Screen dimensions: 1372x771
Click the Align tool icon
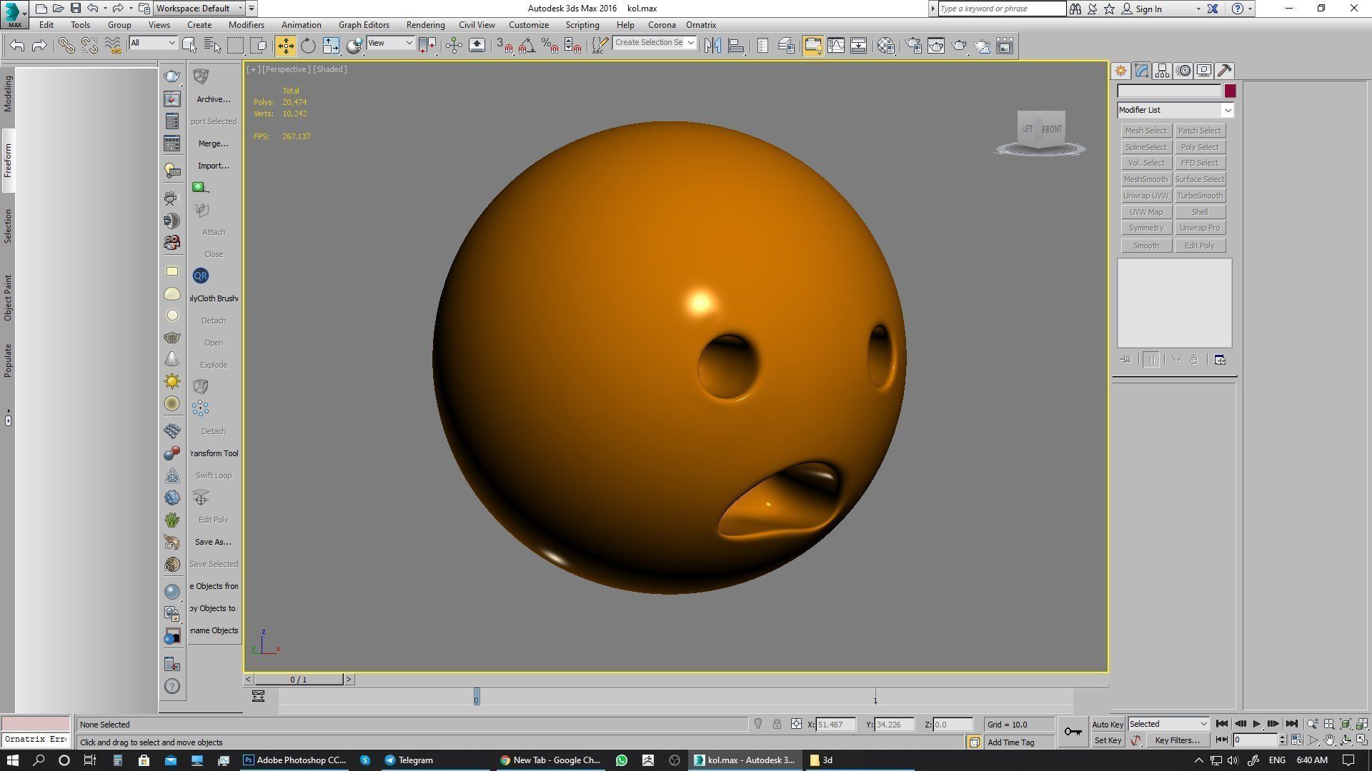tap(735, 46)
